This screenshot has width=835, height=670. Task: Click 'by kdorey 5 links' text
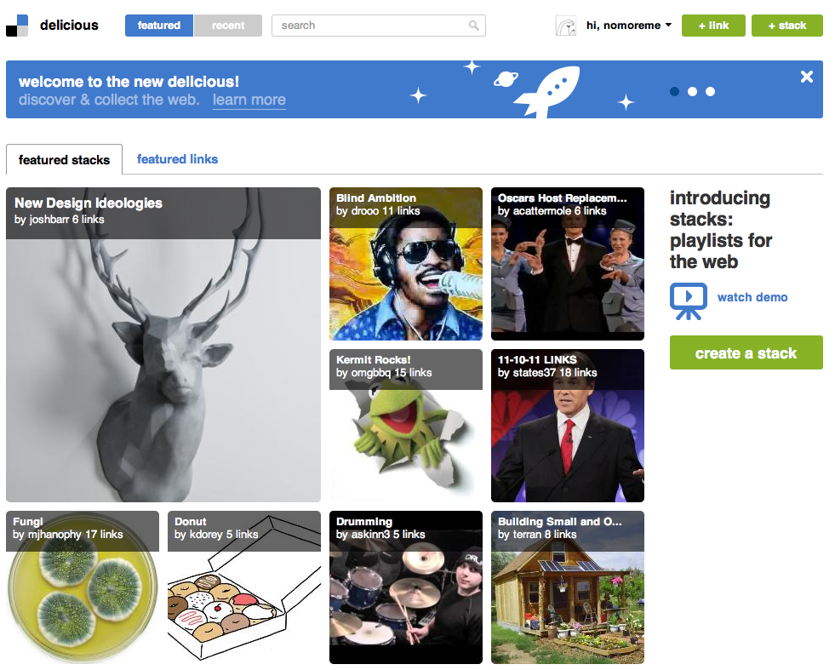coord(216,534)
